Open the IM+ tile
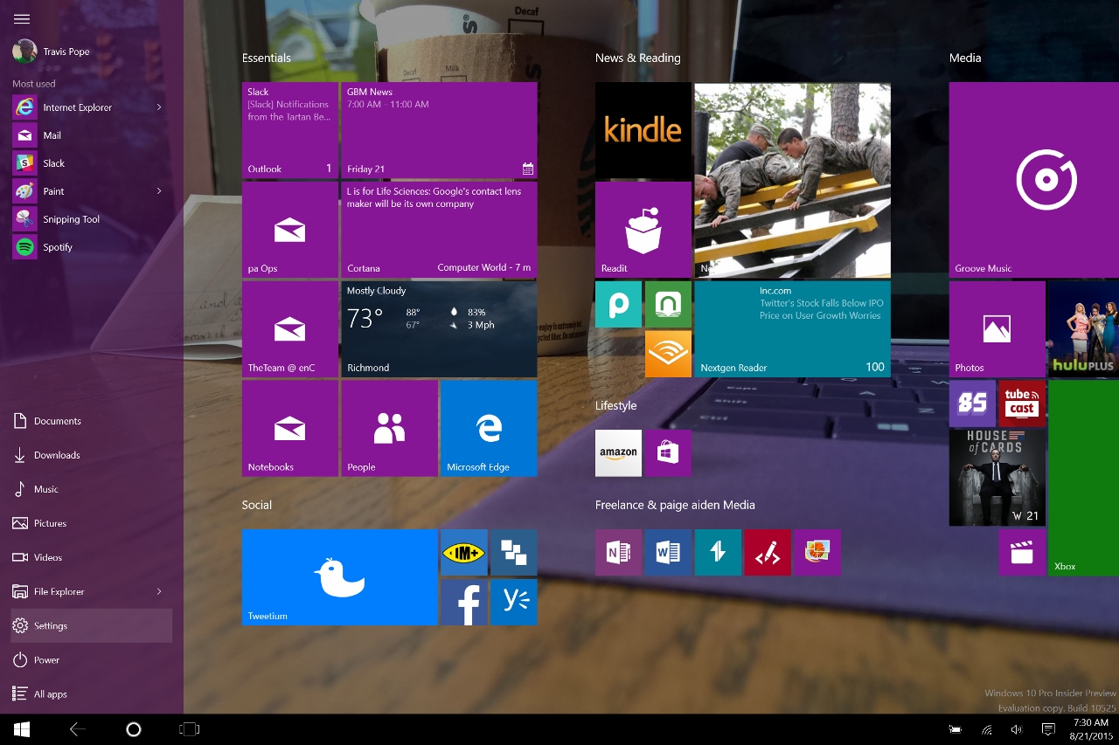1119x745 pixels. click(x=463, y=552)
